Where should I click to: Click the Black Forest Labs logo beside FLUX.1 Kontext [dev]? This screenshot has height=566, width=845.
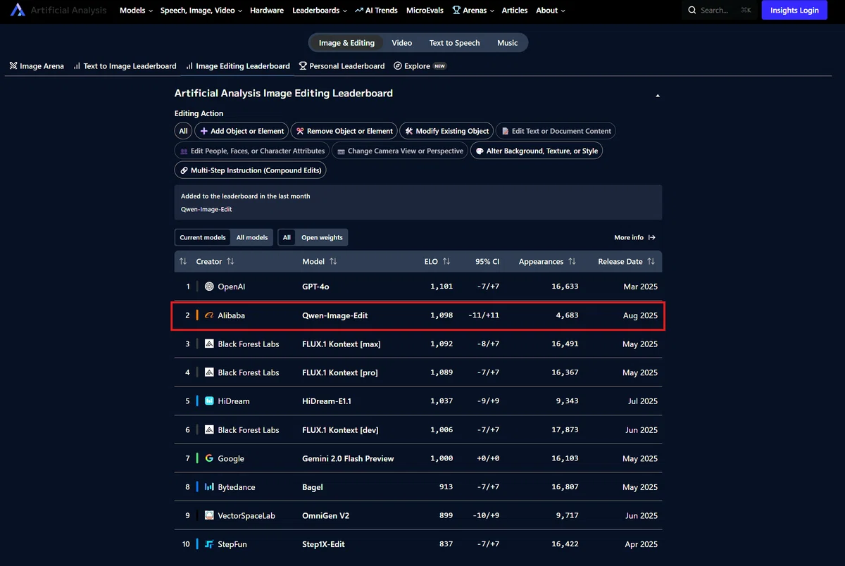click(209, 430)
